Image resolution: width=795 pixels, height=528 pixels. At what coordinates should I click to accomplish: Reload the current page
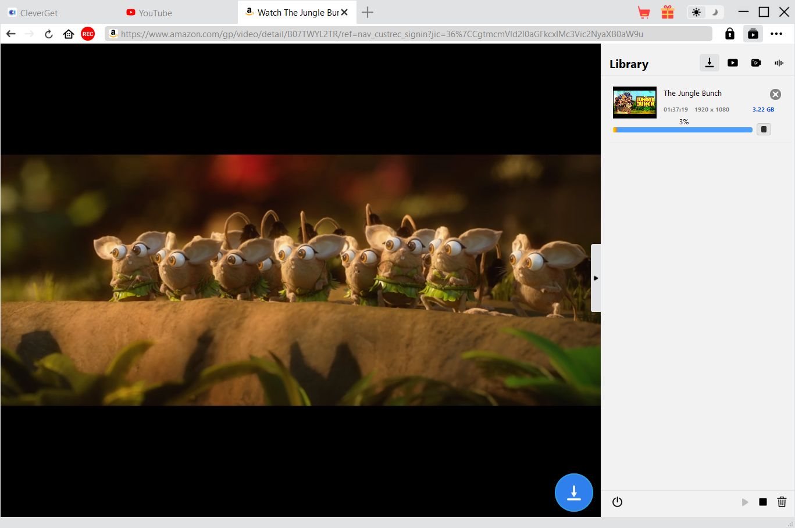tap(49, 34)
